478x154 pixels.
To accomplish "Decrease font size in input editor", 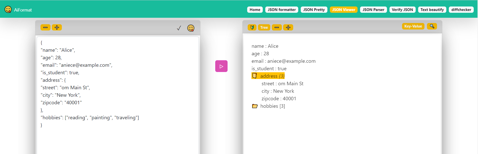I will click(46, 27).
